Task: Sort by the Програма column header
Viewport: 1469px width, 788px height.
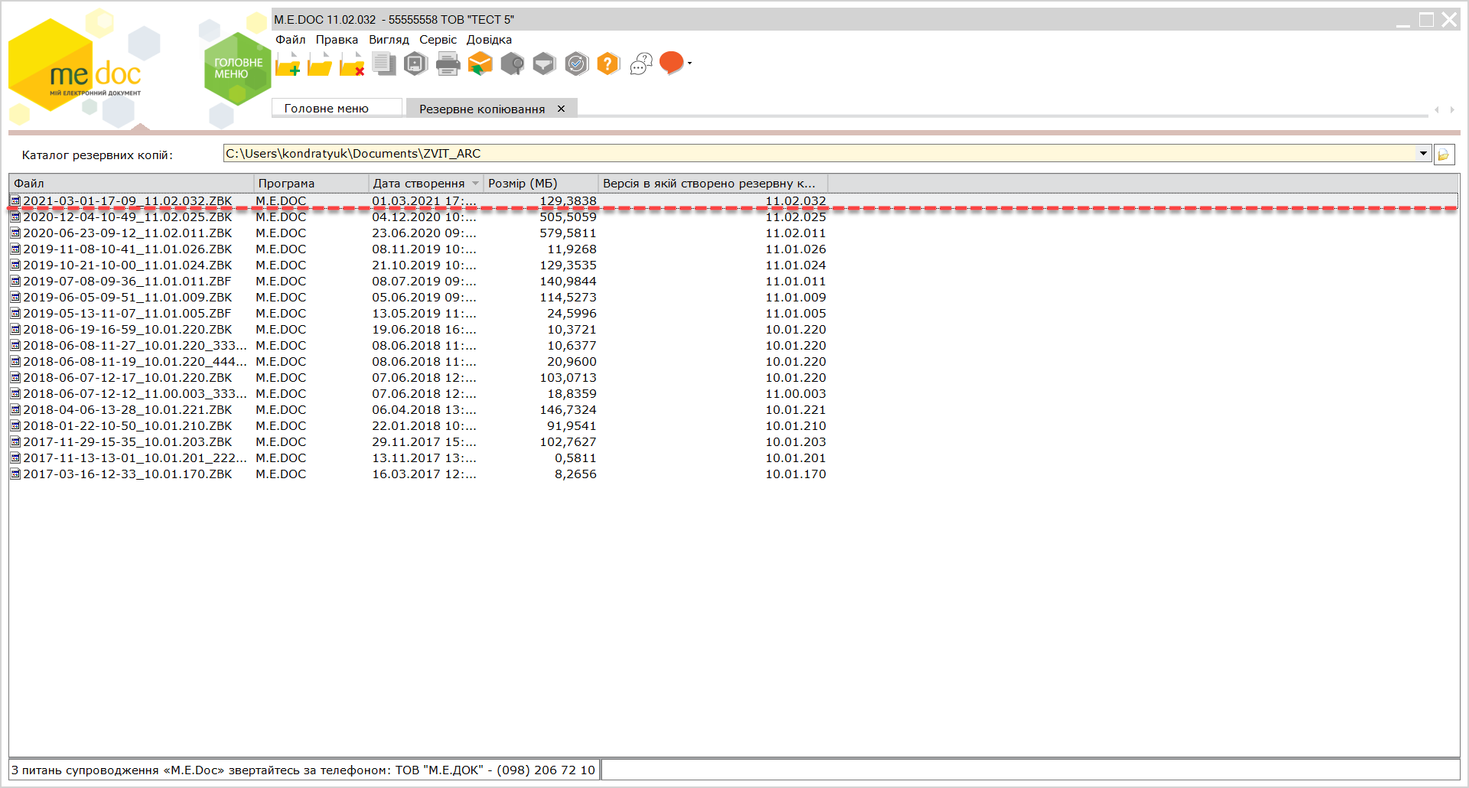Action: pyautogui.click(x=311, y=184)
